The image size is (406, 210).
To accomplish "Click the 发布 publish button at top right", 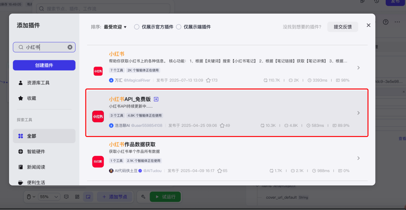I will [395, 2].
